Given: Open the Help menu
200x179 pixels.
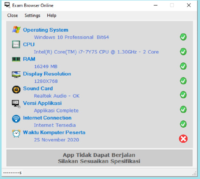Looking at the screenshot, I should (51, 15).
